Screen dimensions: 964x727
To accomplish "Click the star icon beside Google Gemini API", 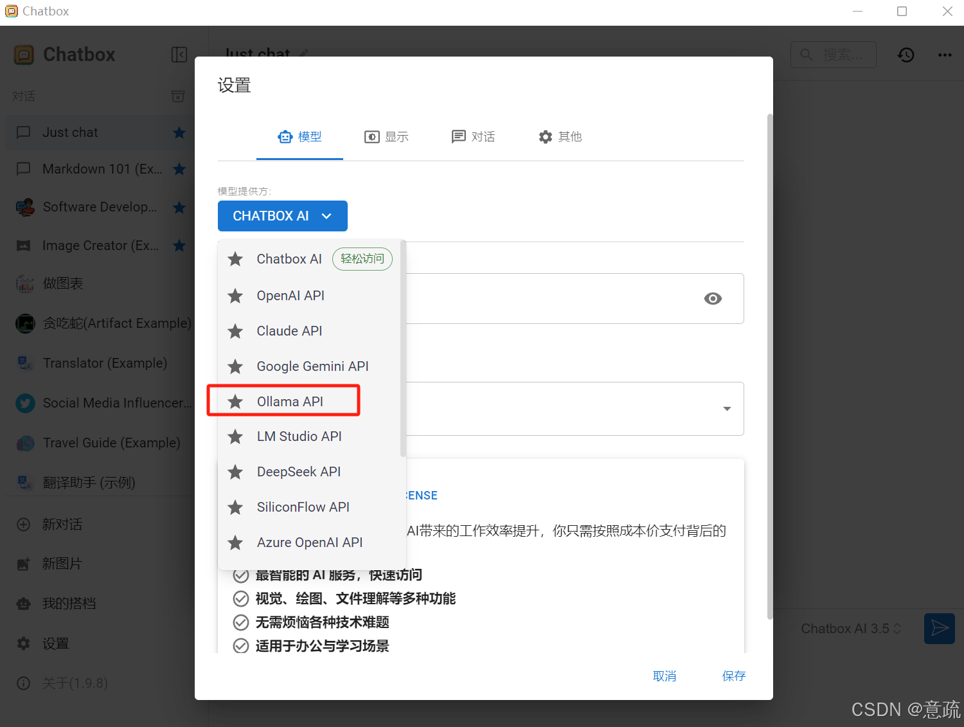I will coord(236,366).
